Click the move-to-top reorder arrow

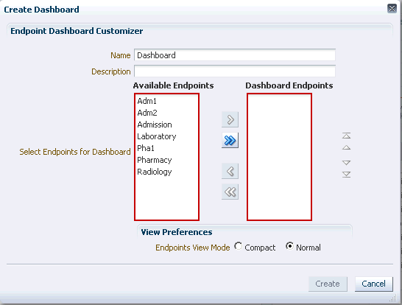pos(346,136)
